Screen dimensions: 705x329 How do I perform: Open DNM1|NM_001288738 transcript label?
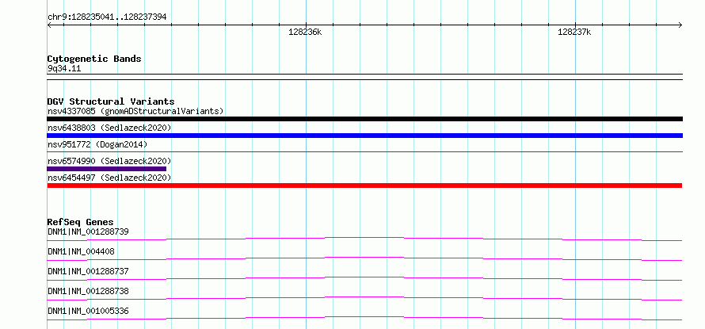pos(88,291)
